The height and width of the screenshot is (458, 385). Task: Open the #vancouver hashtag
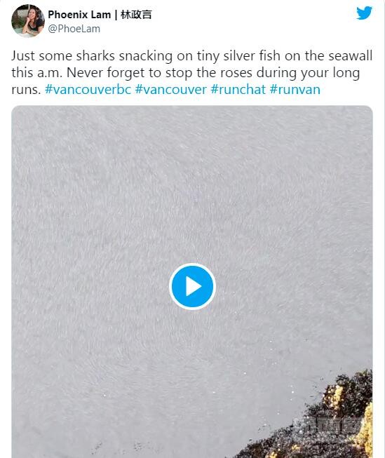171,89
